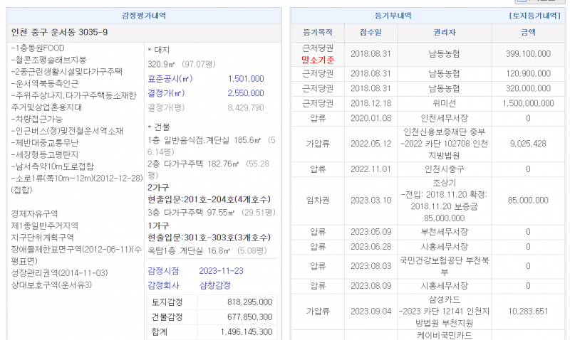
Task: Click the 권리자 column header
Action: point(445,33)
